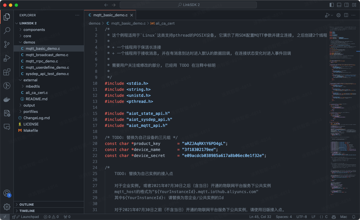The width and height of the screenshot is (360, 220).
Task: Open the Copilot status icon
Action: click(x=334, y=217)
